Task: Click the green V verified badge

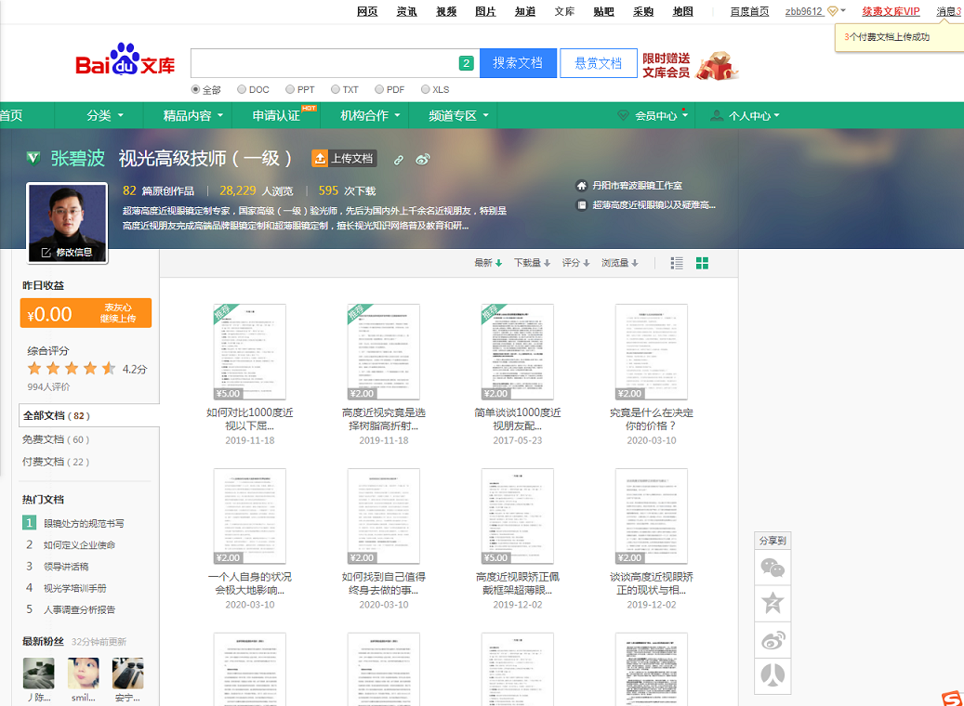Action: coord(33,159)
